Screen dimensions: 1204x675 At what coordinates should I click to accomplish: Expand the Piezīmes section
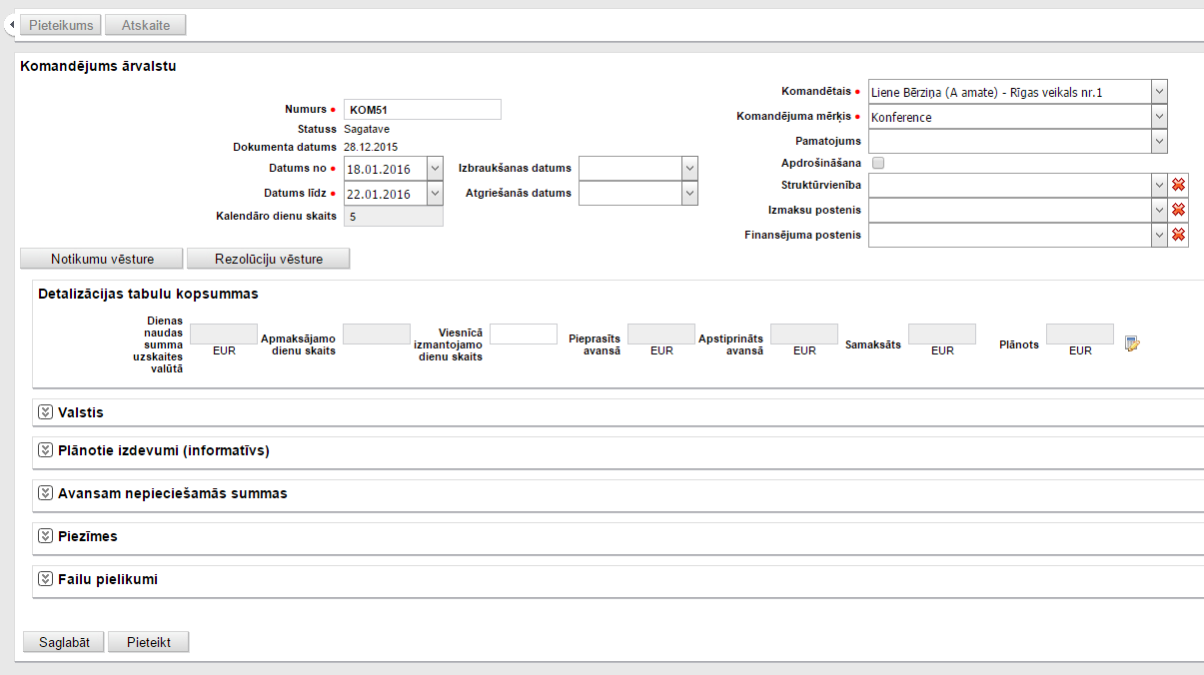pyautogui.click(x=45, y=536)
